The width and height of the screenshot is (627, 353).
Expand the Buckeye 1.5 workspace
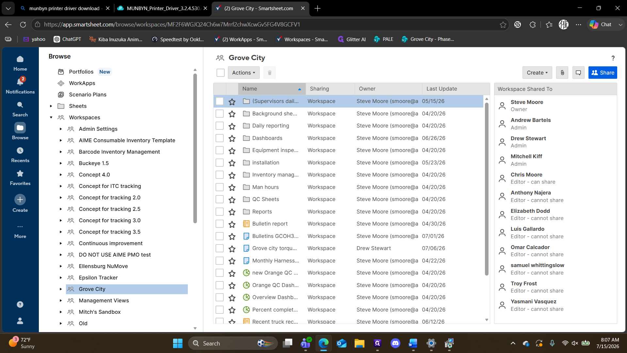[61, 163]
